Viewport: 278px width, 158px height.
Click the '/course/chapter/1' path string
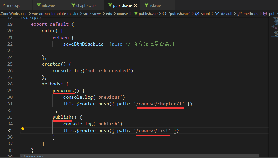(x=159, y=104)
